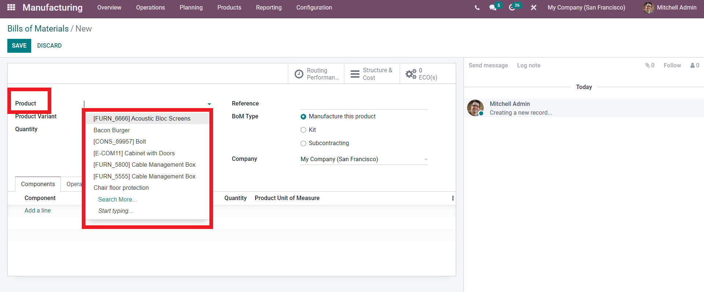Open the Configuration menu

click(x=314, y=7)
